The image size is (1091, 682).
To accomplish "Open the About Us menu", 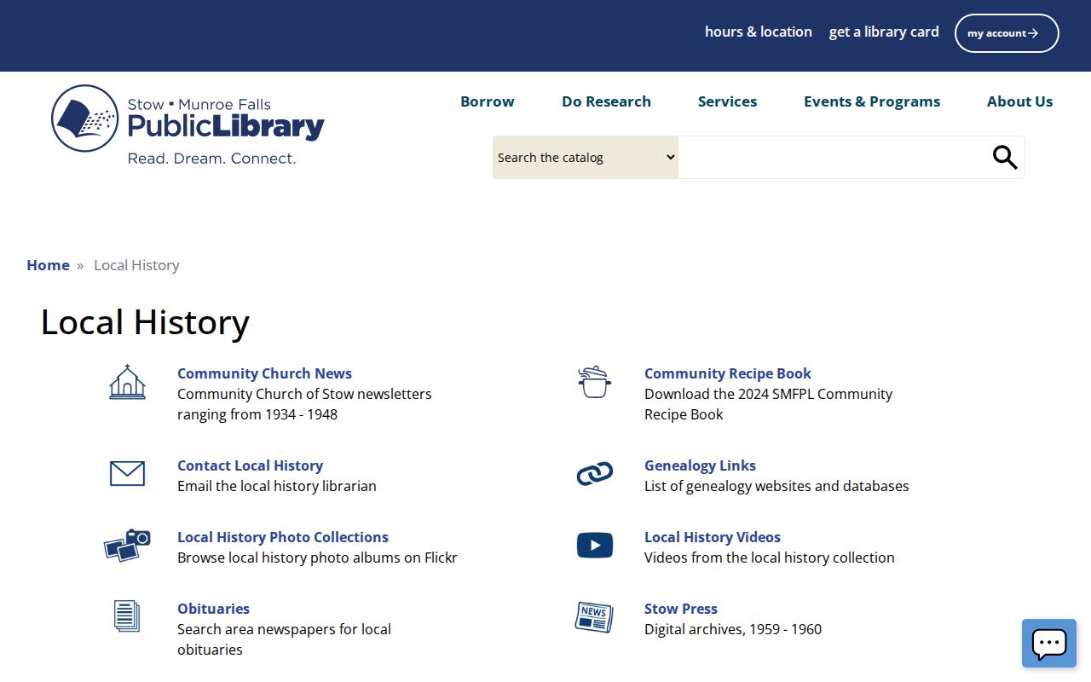I will click(x=1019, y=101).
